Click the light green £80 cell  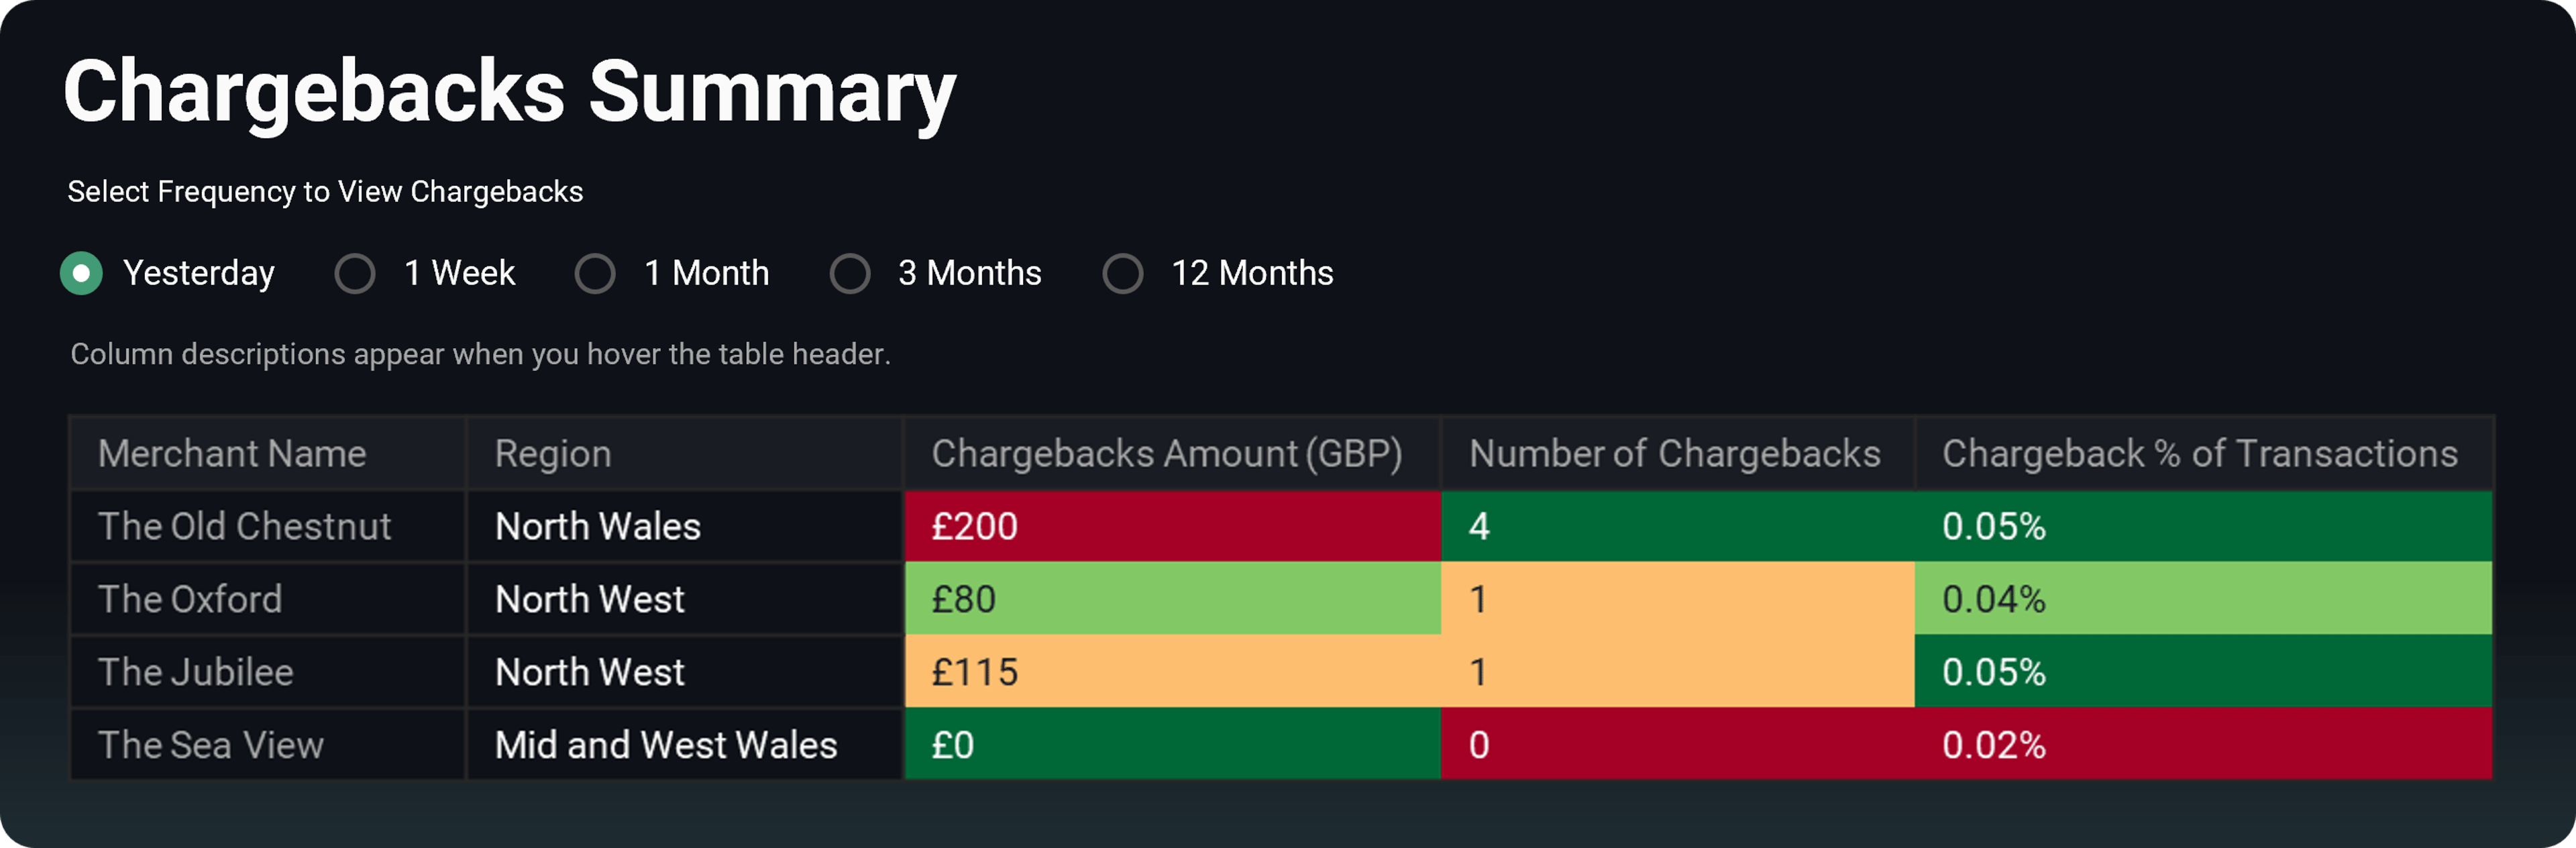pos(1172,599)
